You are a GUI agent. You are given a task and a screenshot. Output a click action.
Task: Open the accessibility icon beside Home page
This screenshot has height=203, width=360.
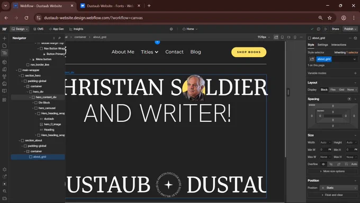[x=172, y=29]
